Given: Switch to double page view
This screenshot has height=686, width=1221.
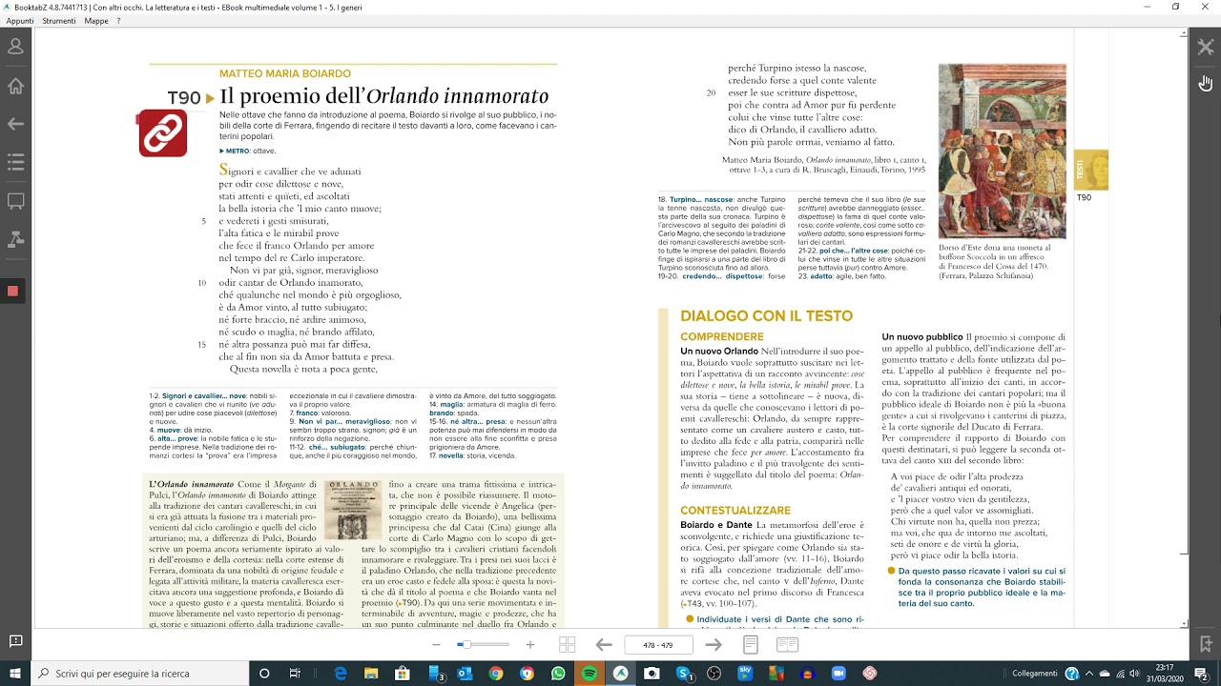Looking at the screenshot, I should (787, 645).
